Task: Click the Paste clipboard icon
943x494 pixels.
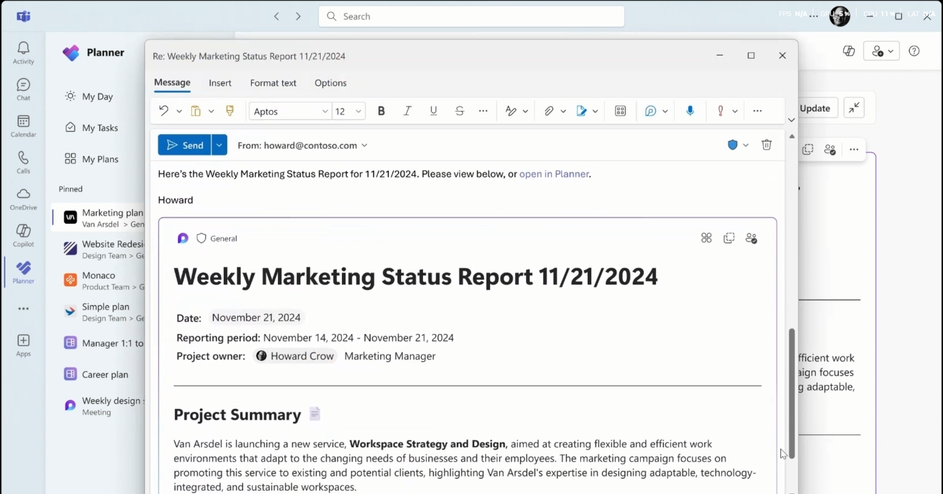Action: coord(196,111)
